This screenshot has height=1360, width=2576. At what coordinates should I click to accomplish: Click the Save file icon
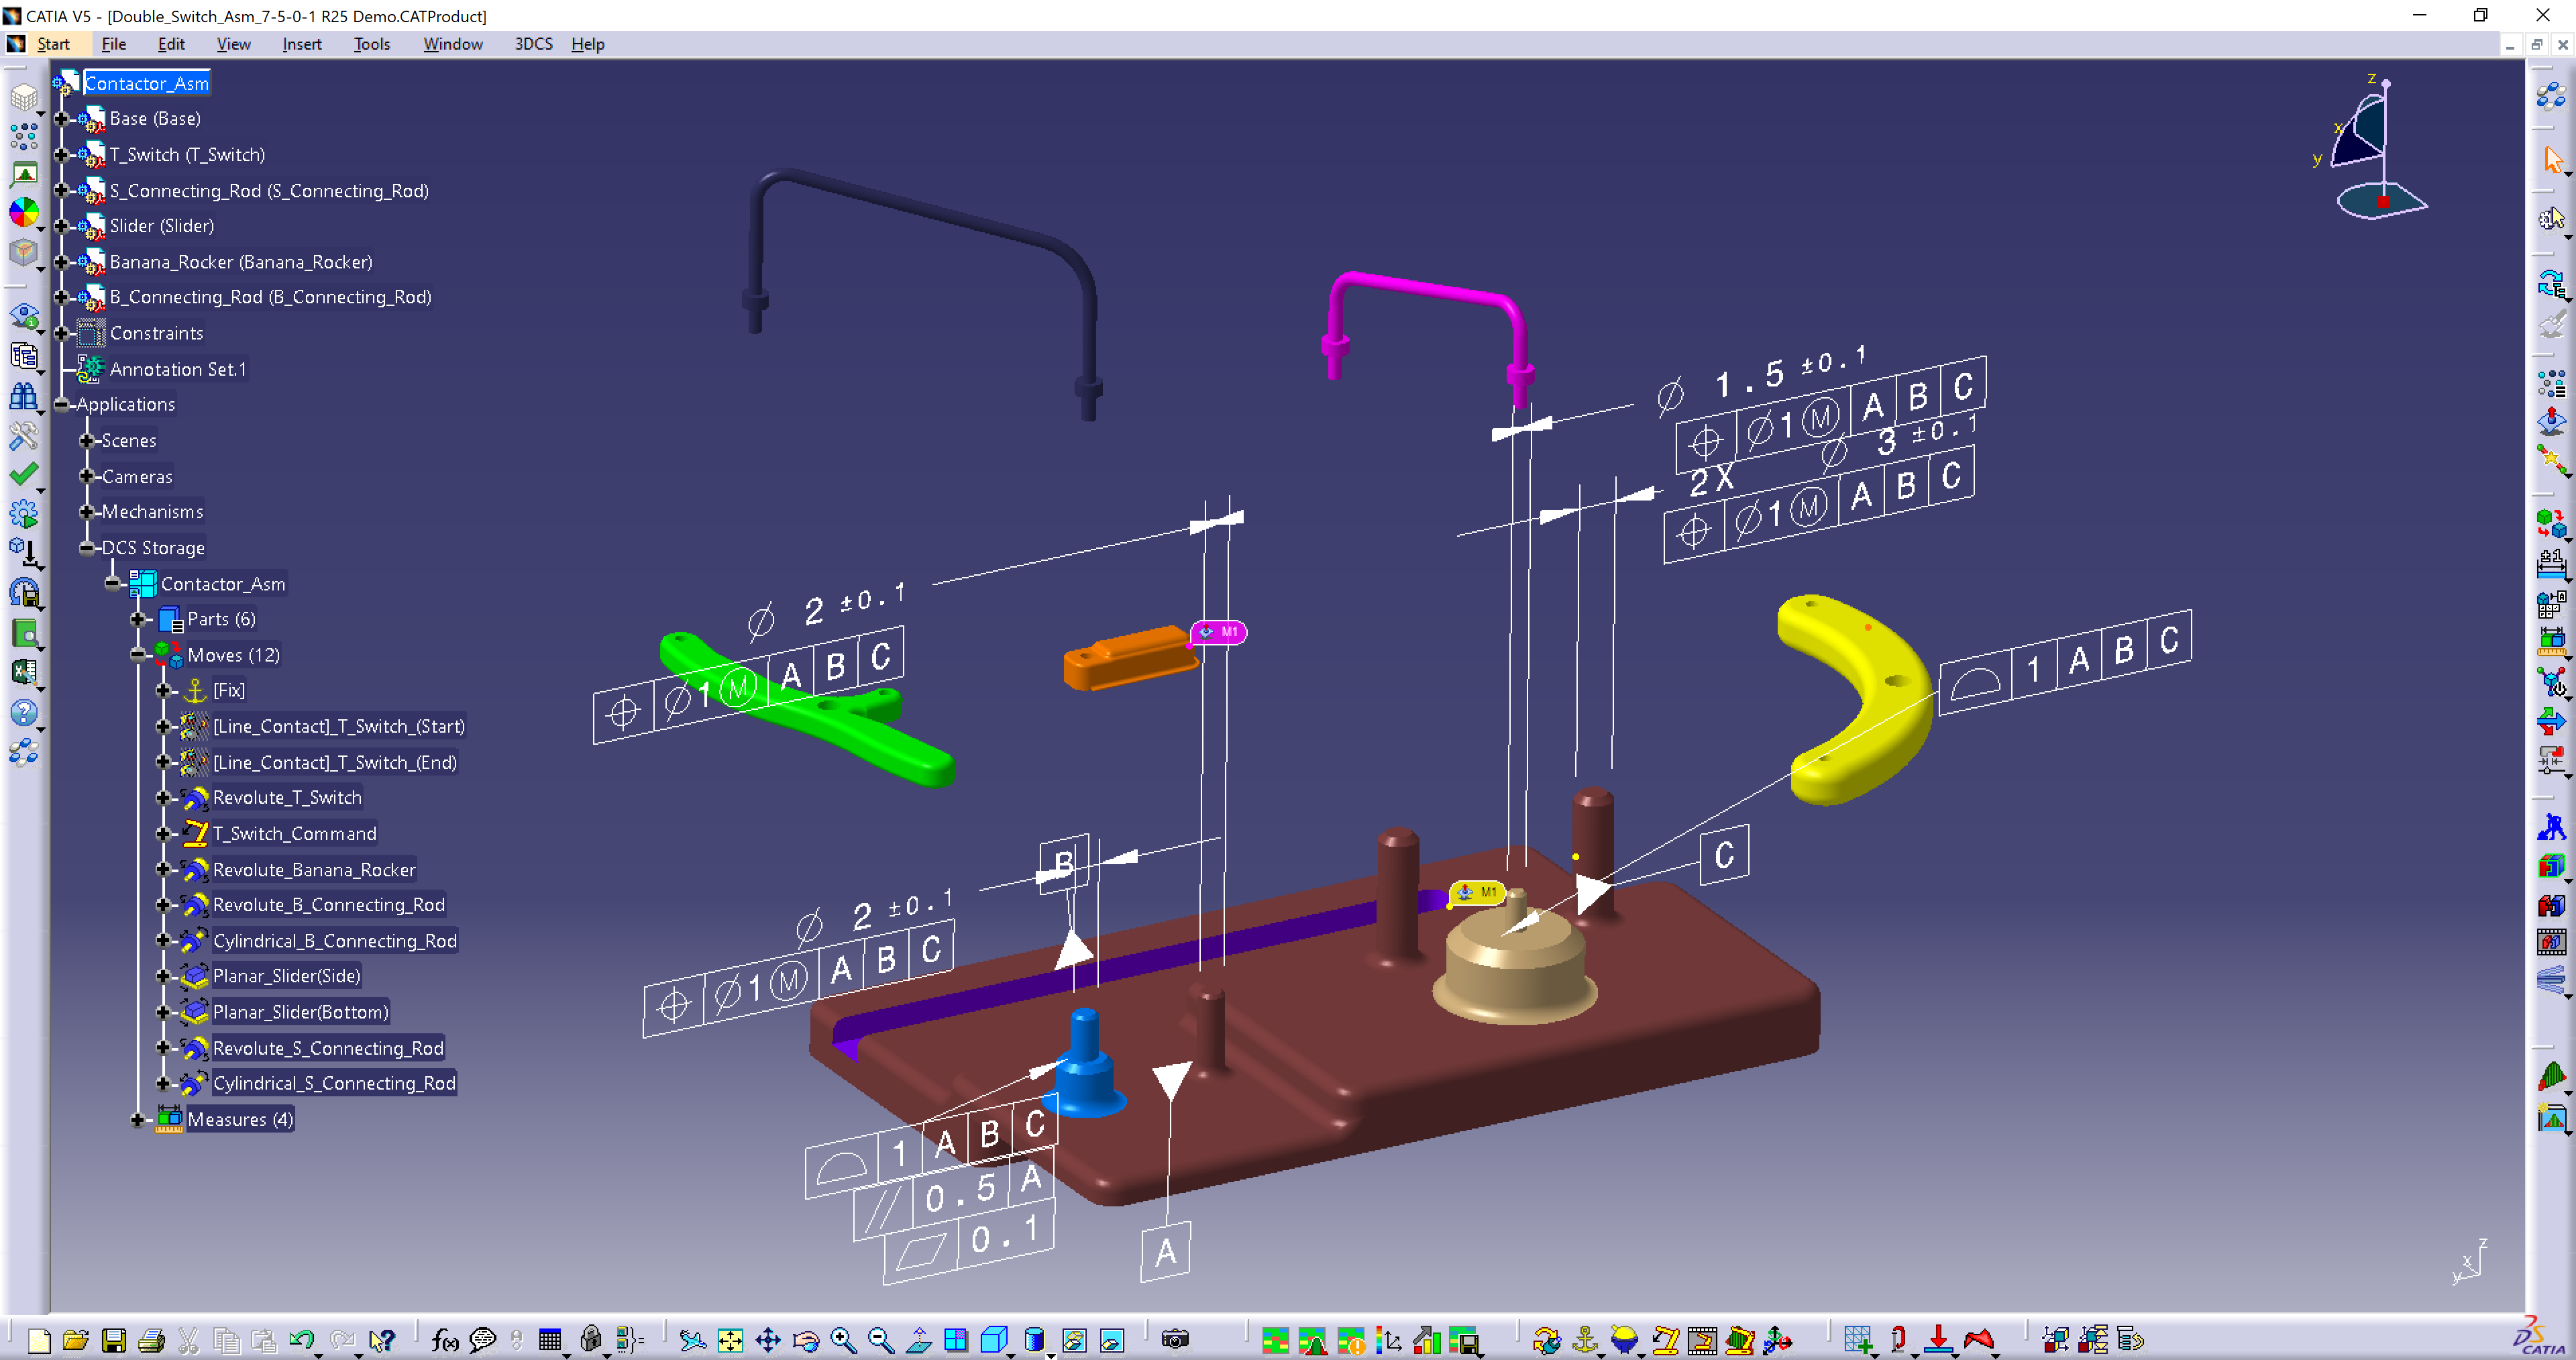(x=114, y=1340)
